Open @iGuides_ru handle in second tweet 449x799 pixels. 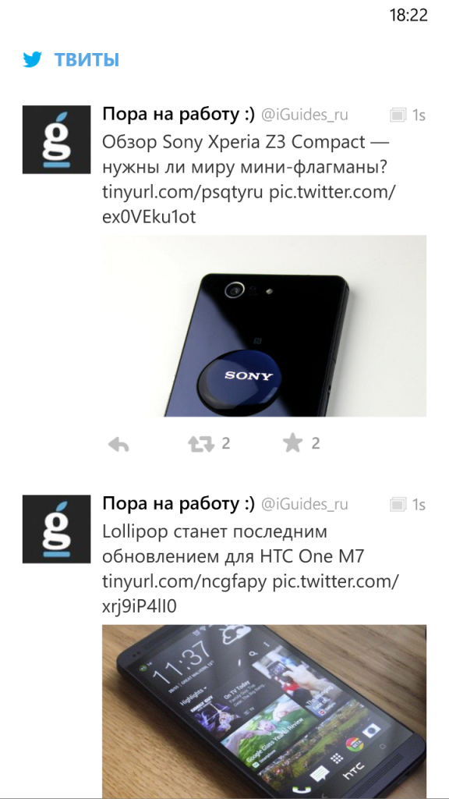click(305, 505)
